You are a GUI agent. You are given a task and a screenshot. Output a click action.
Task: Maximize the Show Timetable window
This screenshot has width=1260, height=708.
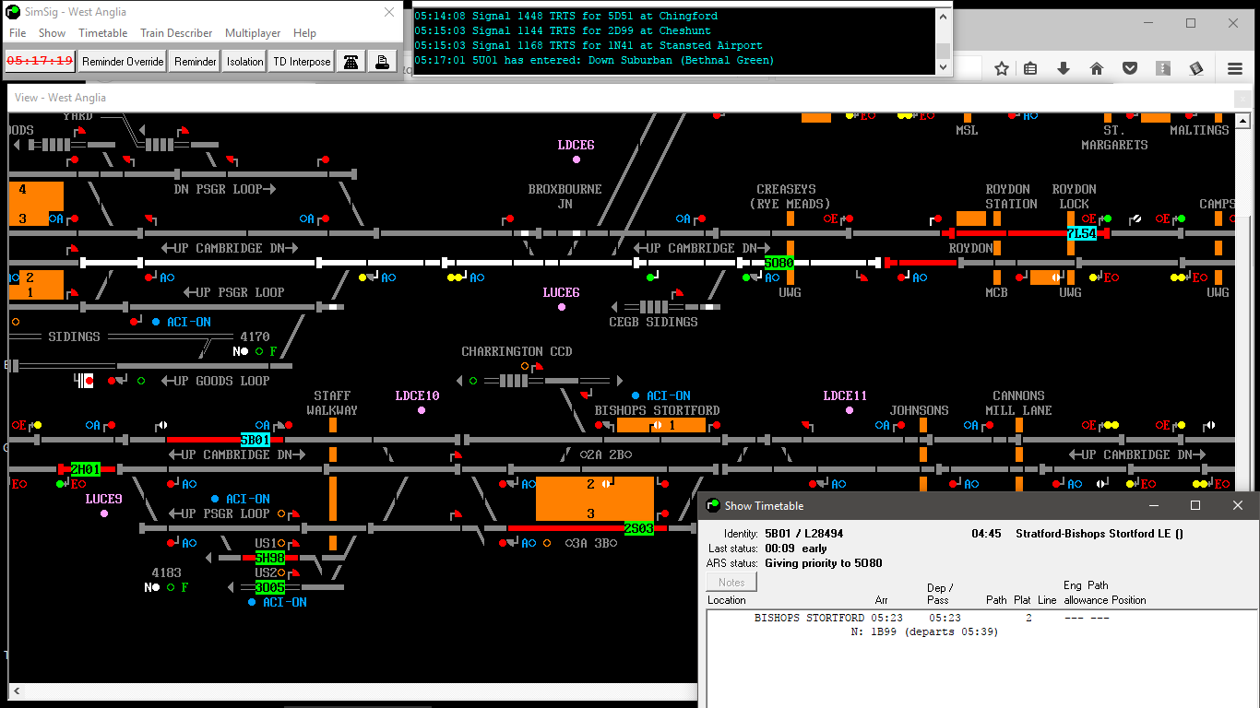point(1195,505)
